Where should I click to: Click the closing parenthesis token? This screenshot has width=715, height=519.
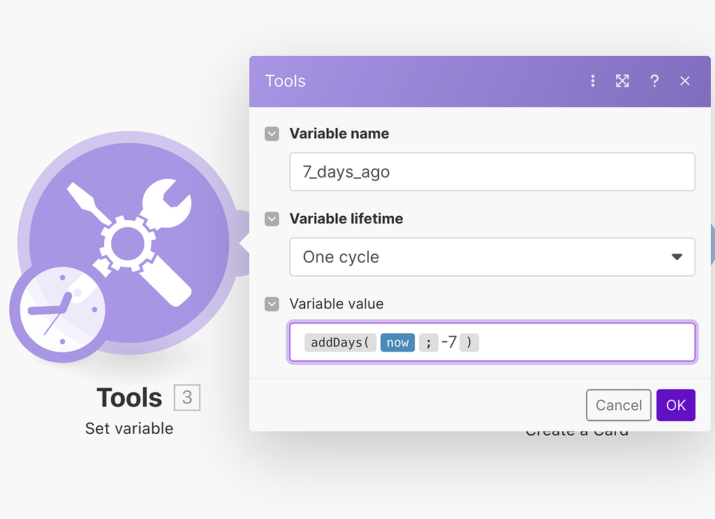click(469, 342)
